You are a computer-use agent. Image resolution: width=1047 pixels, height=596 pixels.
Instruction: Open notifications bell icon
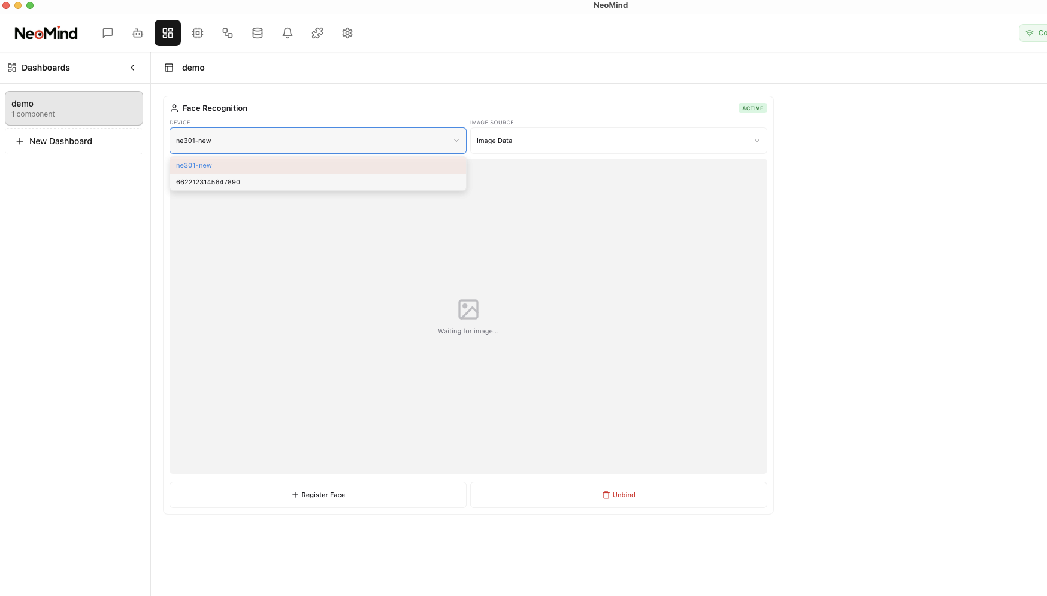[x=288, y=33]
